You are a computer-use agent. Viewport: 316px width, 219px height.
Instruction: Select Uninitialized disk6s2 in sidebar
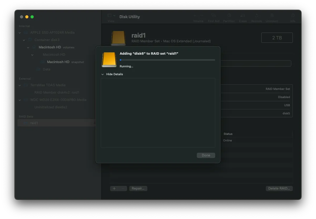click(x=51, y=107)
